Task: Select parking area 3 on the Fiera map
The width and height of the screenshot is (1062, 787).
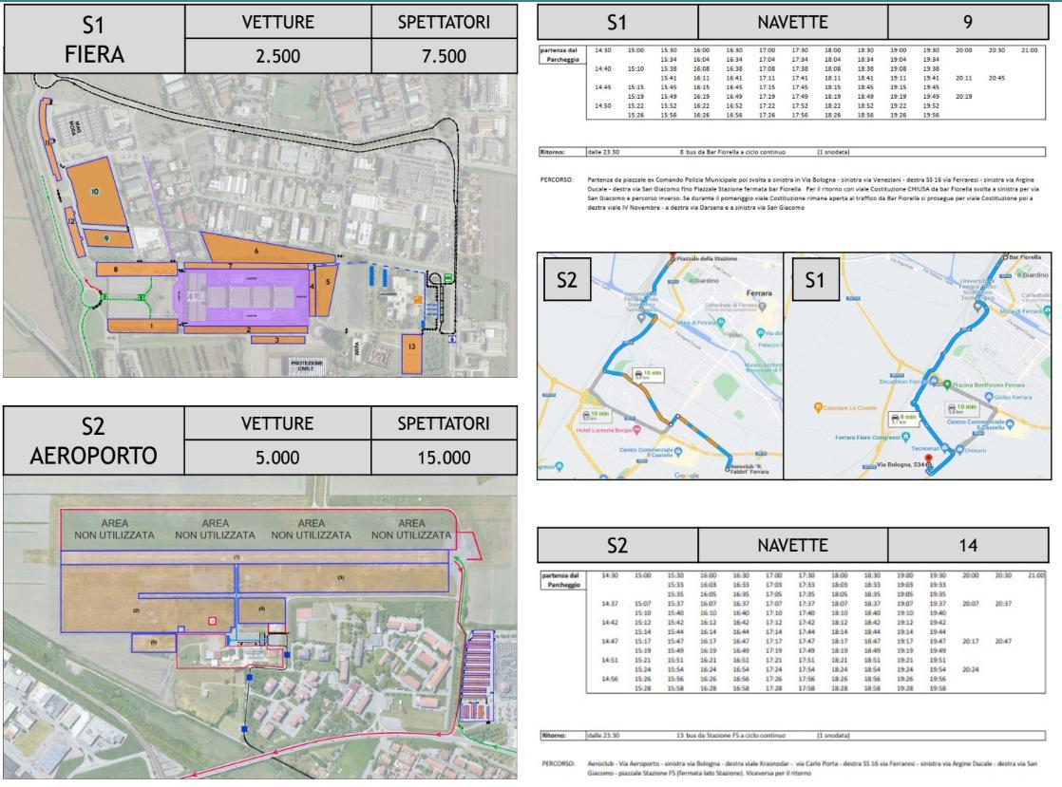Action: [x=277, y=340]
